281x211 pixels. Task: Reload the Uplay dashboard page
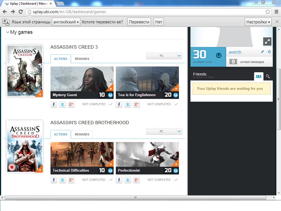[21, 12]
